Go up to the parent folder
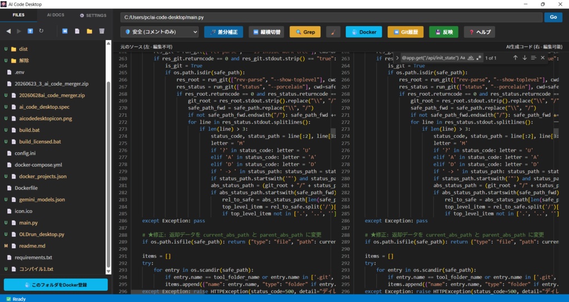Viewport: 569px width, 302px height. (x=30, y=31)
